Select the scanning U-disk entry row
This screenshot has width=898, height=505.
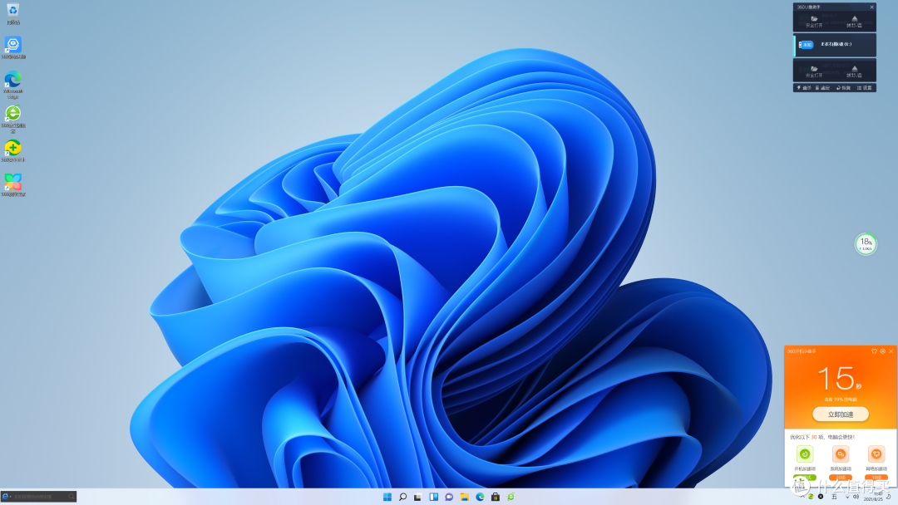(835, 45)
